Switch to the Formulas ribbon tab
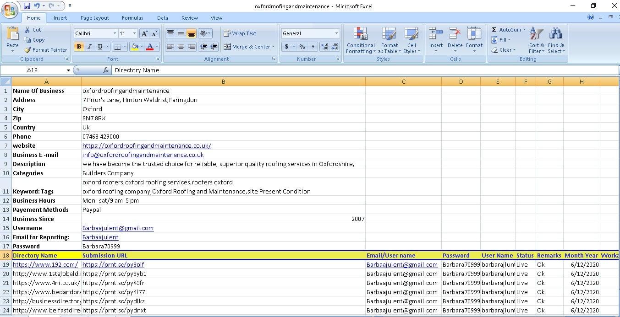 click(132, 18)
